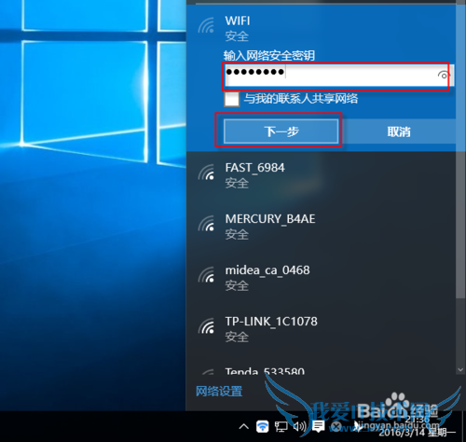This screenshot has width=466, height=442.
Task: Click the eye icon to reveal password
Action: (444, 75)
